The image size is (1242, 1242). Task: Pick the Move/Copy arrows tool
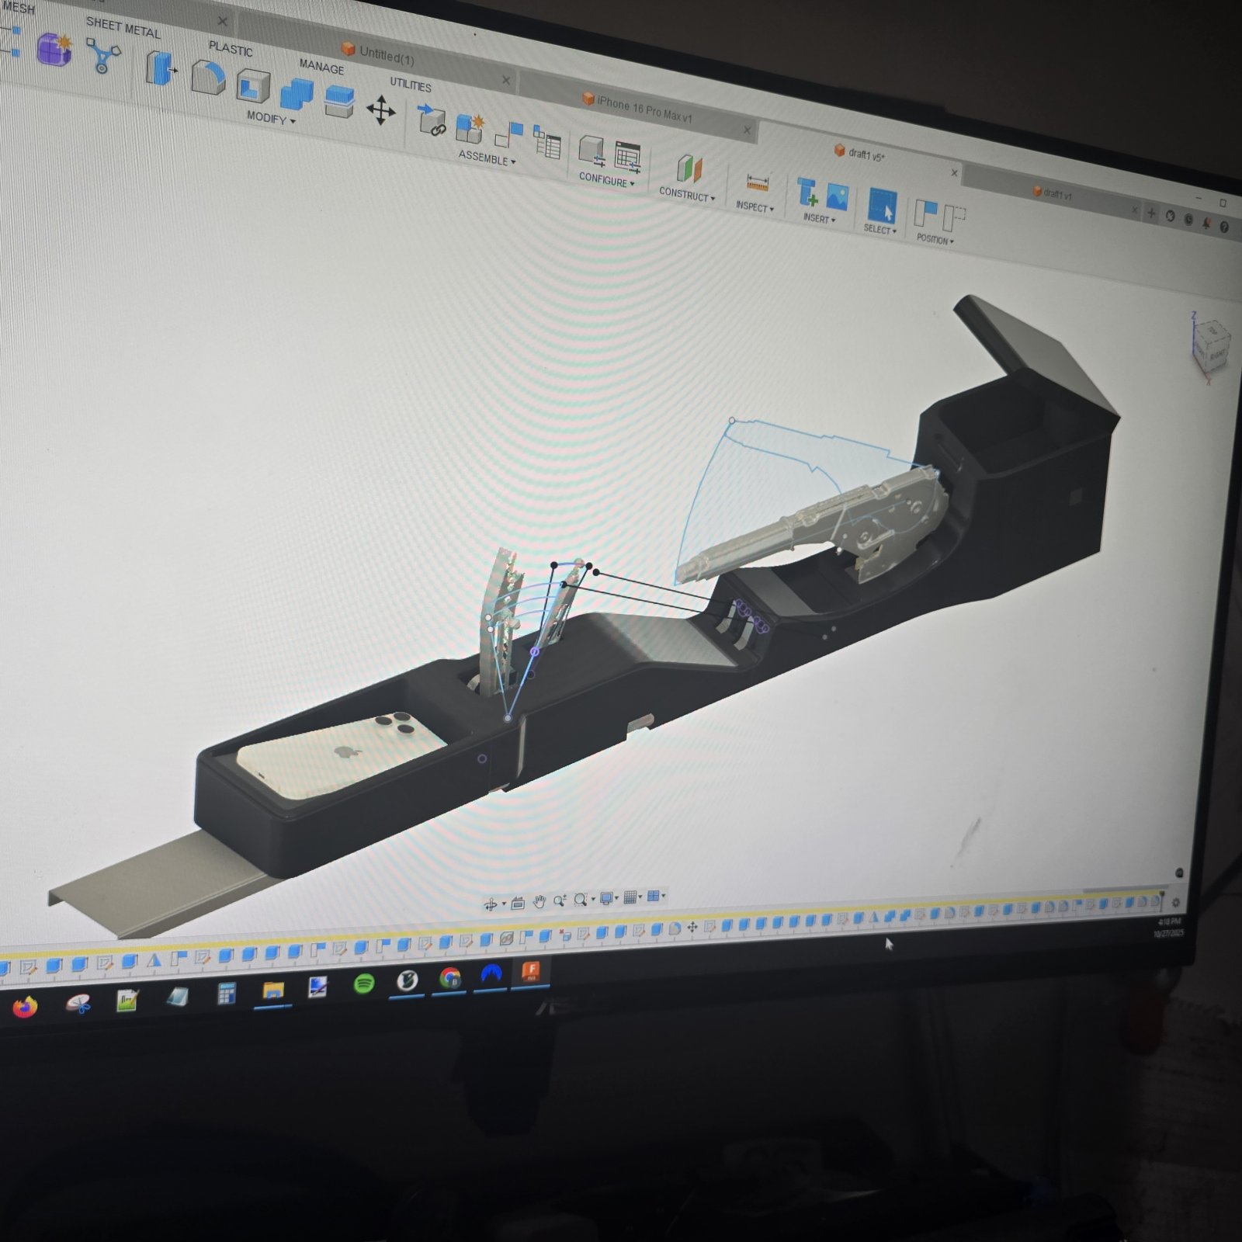tap(380, 111)
